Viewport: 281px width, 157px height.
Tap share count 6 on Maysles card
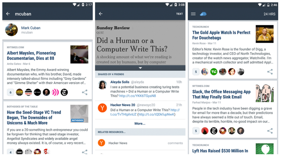11,92
